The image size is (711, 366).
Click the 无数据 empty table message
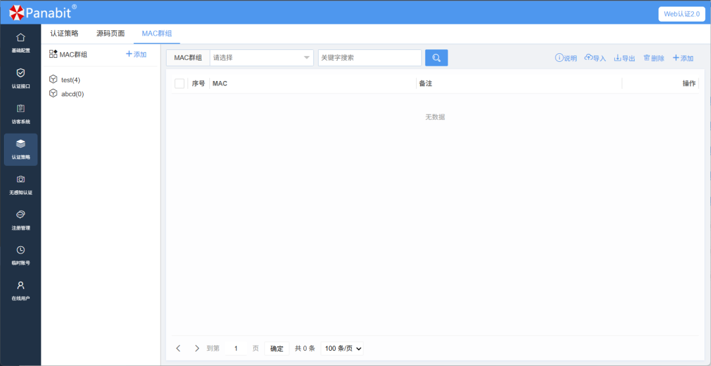point(435,117)
